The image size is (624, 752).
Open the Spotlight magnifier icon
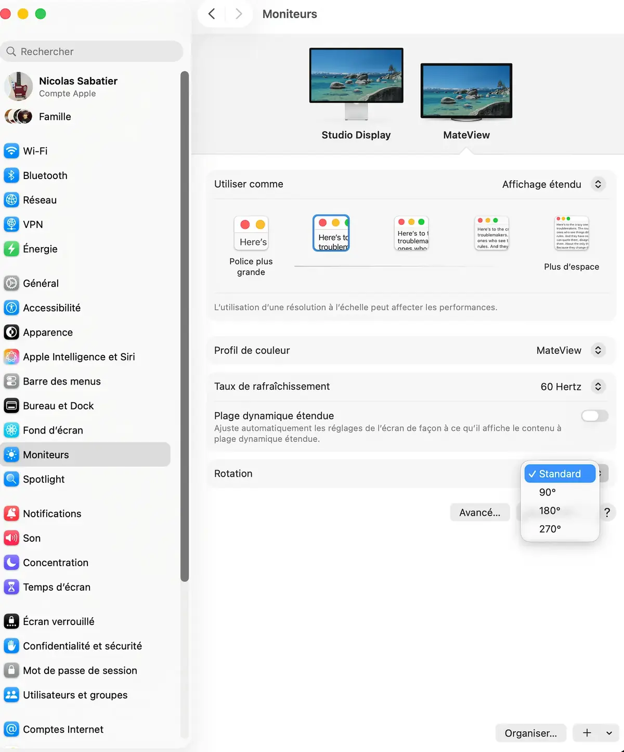click(11, 479)
